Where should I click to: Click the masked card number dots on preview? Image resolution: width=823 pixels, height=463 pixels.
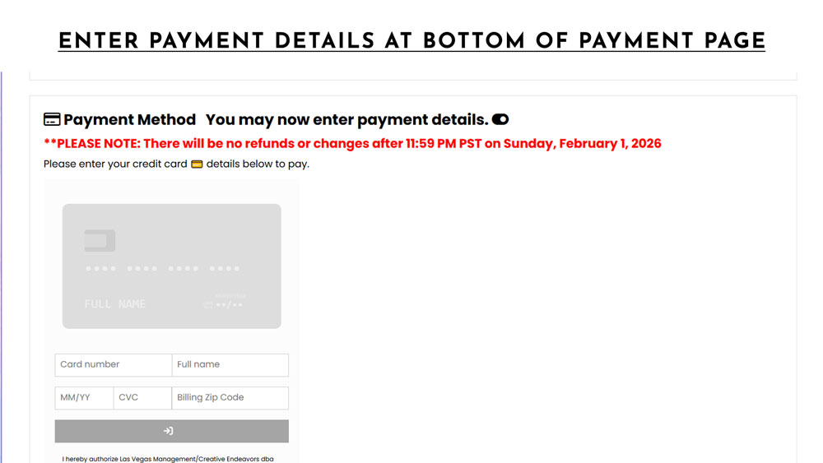pyautogui.click(x=162, y=269)
